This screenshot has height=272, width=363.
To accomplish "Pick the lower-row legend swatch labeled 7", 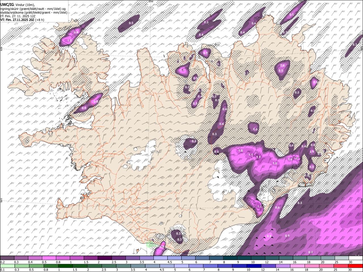I will pos(210,266).
